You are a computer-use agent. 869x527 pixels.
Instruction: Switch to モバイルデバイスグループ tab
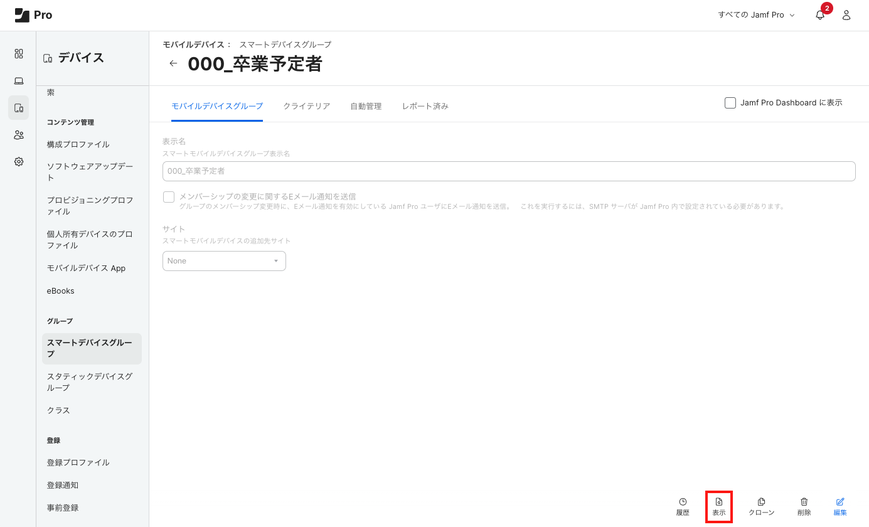[x=217, y=106]
